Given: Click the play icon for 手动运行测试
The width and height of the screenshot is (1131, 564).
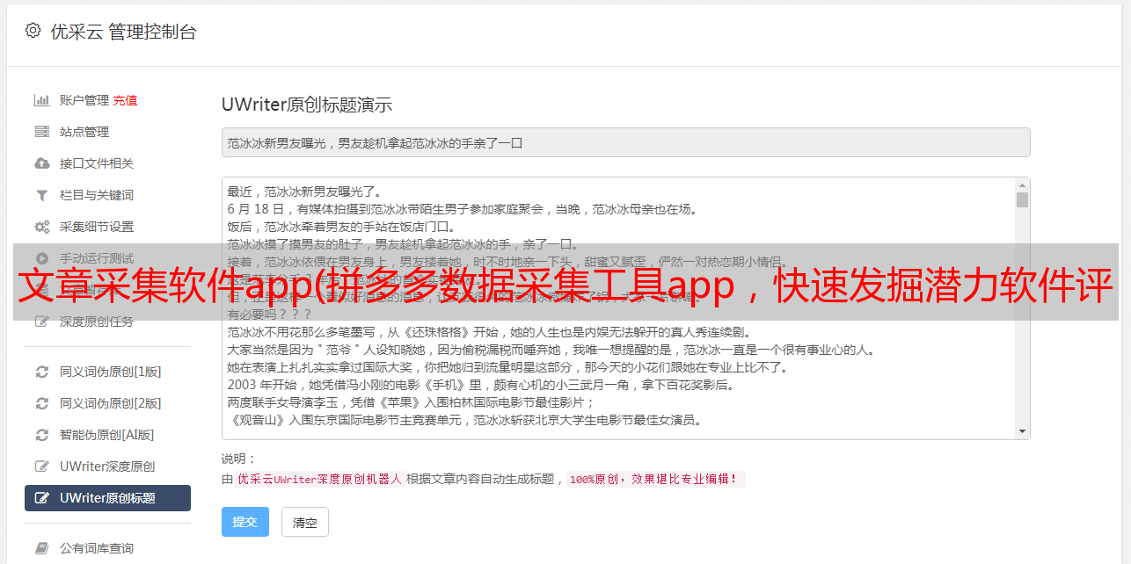Looking at the screenshot, I should click(x=41, y=258).
